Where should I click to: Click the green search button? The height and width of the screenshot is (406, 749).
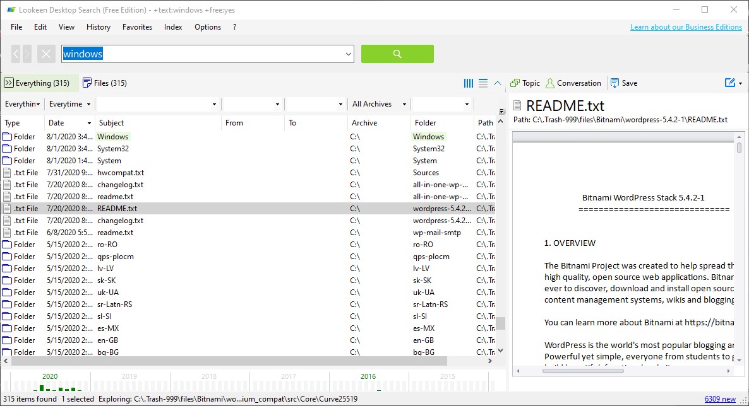[x=397, y=54]
